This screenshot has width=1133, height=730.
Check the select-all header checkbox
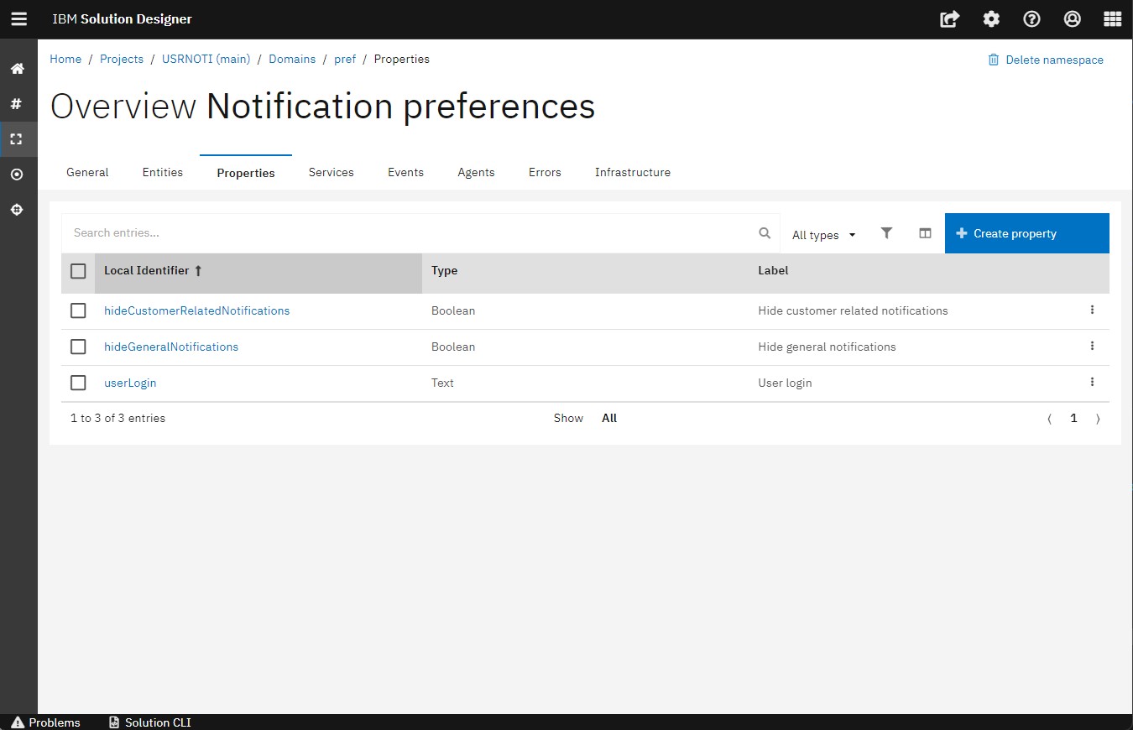tap(78, 271)
